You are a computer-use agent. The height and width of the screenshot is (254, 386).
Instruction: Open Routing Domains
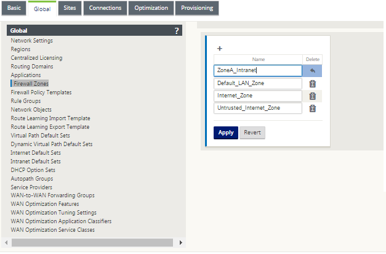click(x=32, y=67)
